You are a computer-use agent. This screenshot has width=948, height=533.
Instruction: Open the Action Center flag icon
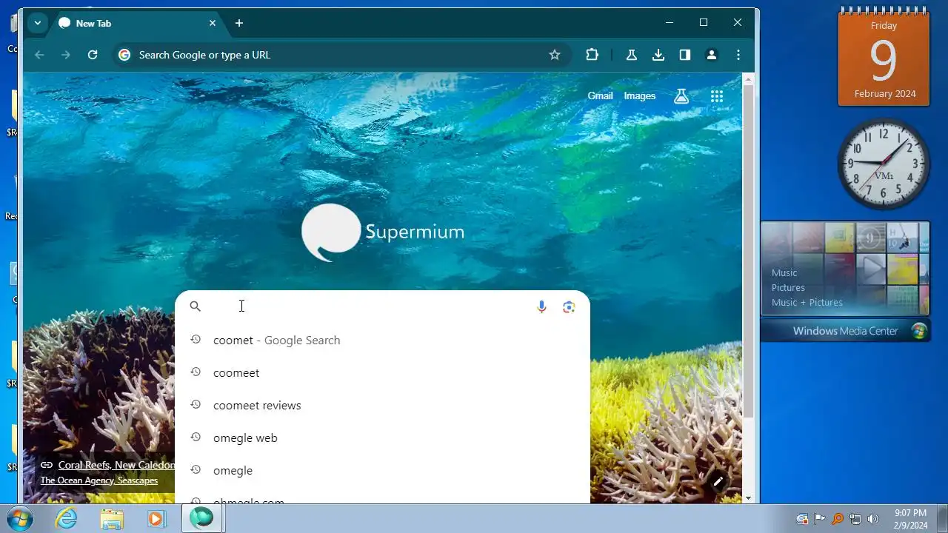click(820, 519)
